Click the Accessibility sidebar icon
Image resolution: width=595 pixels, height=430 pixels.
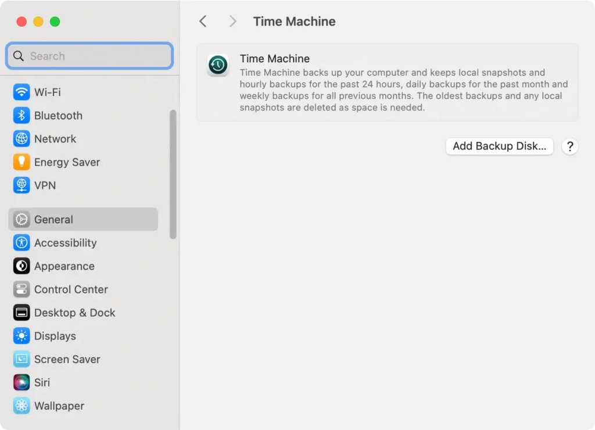coord(21,242)
